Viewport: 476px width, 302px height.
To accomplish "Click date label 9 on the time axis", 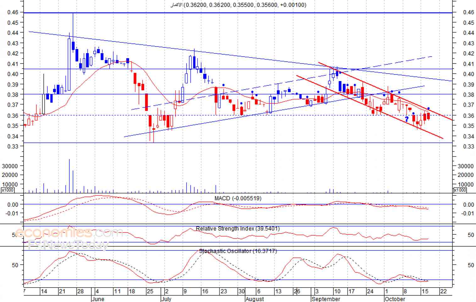I will pyautogui.click(x=185, y=291).
